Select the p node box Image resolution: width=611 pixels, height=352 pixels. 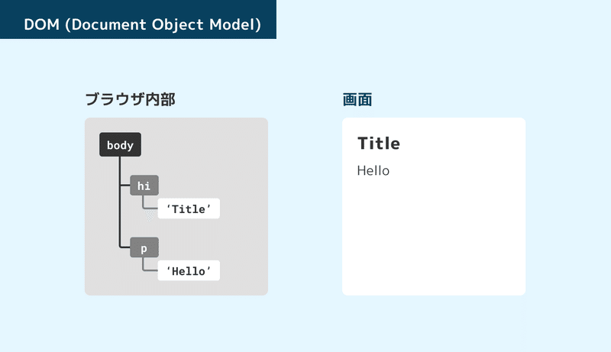tap(144, 247)
